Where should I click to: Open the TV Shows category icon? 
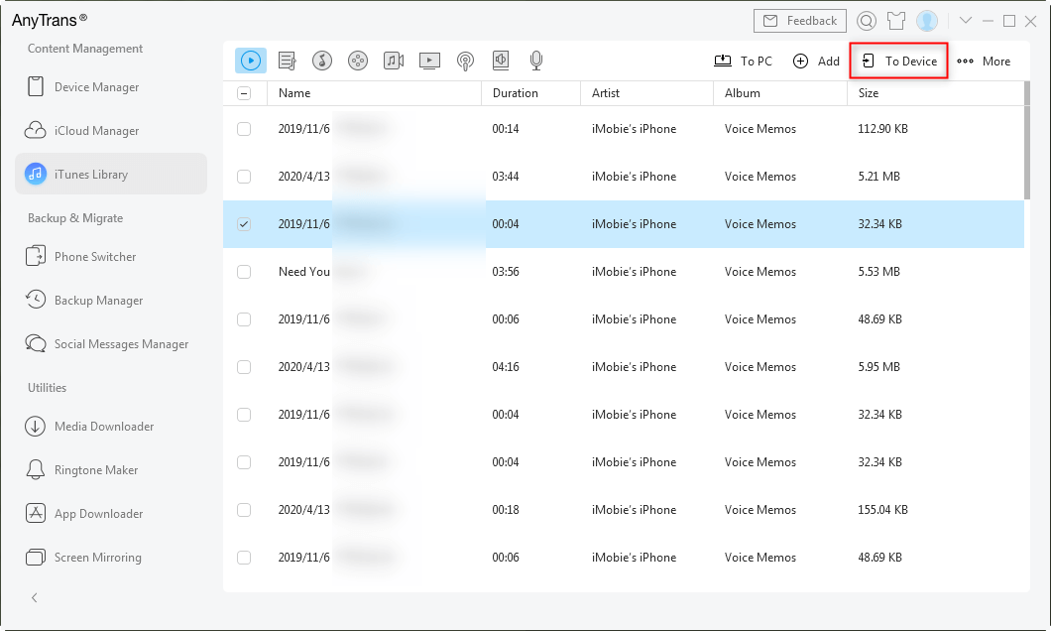(429, 62)
